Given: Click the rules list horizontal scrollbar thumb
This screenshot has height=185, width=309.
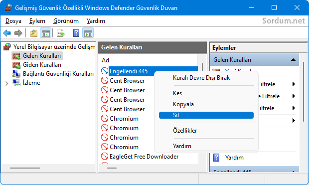Looking at the screenshot, I should point(112,168).
